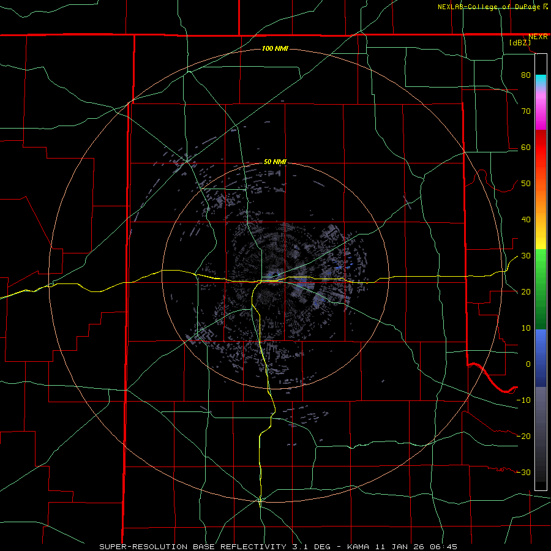Click SUPER-RESOLUTION BASE REFLECTIVITY caption text
Viewport: 551px width, 551px height.
pos(193,547)
